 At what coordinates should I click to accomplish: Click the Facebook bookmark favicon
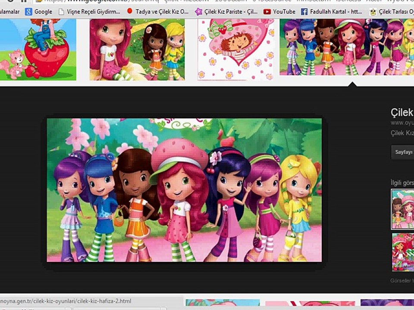(304, 12)
